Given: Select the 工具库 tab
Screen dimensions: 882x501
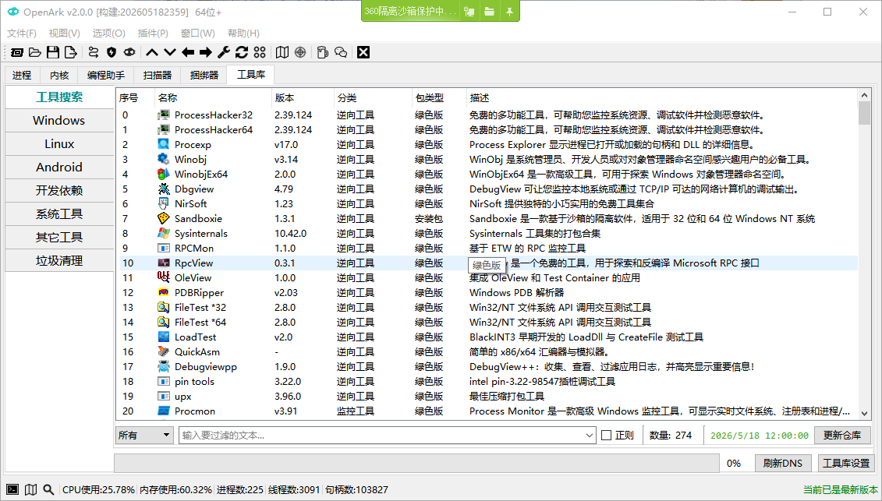Looking at the screenshot, I should coord(251,75).
